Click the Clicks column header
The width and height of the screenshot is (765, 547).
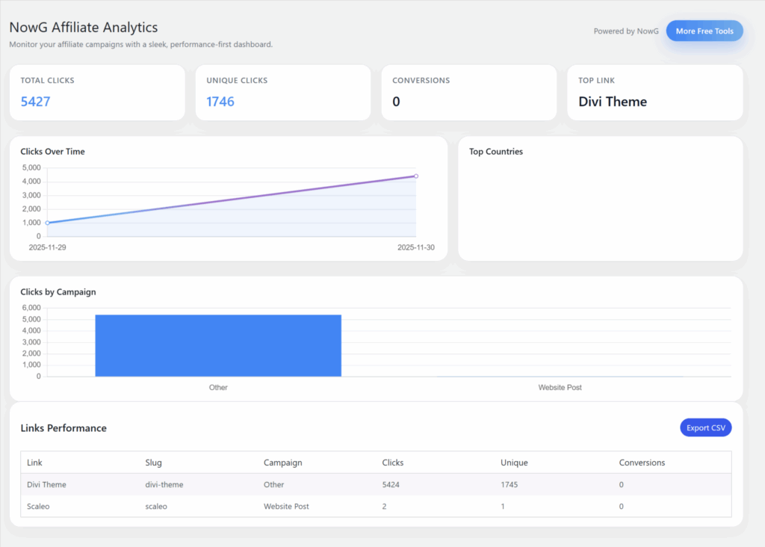(x=393, y=463)
